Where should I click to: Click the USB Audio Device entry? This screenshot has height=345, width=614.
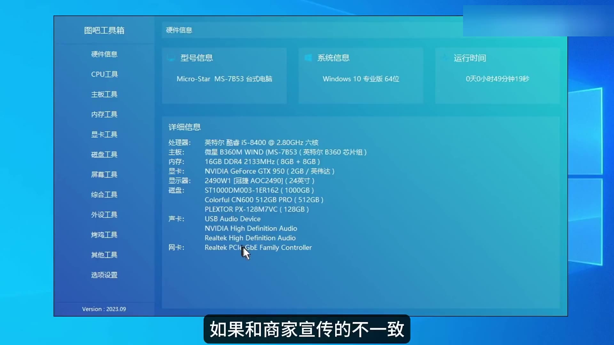click(x=232, y=219)
